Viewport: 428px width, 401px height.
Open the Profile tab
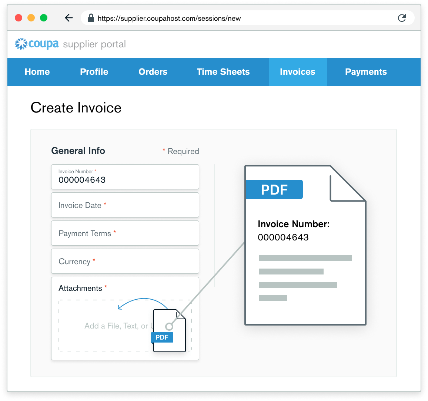94,72
